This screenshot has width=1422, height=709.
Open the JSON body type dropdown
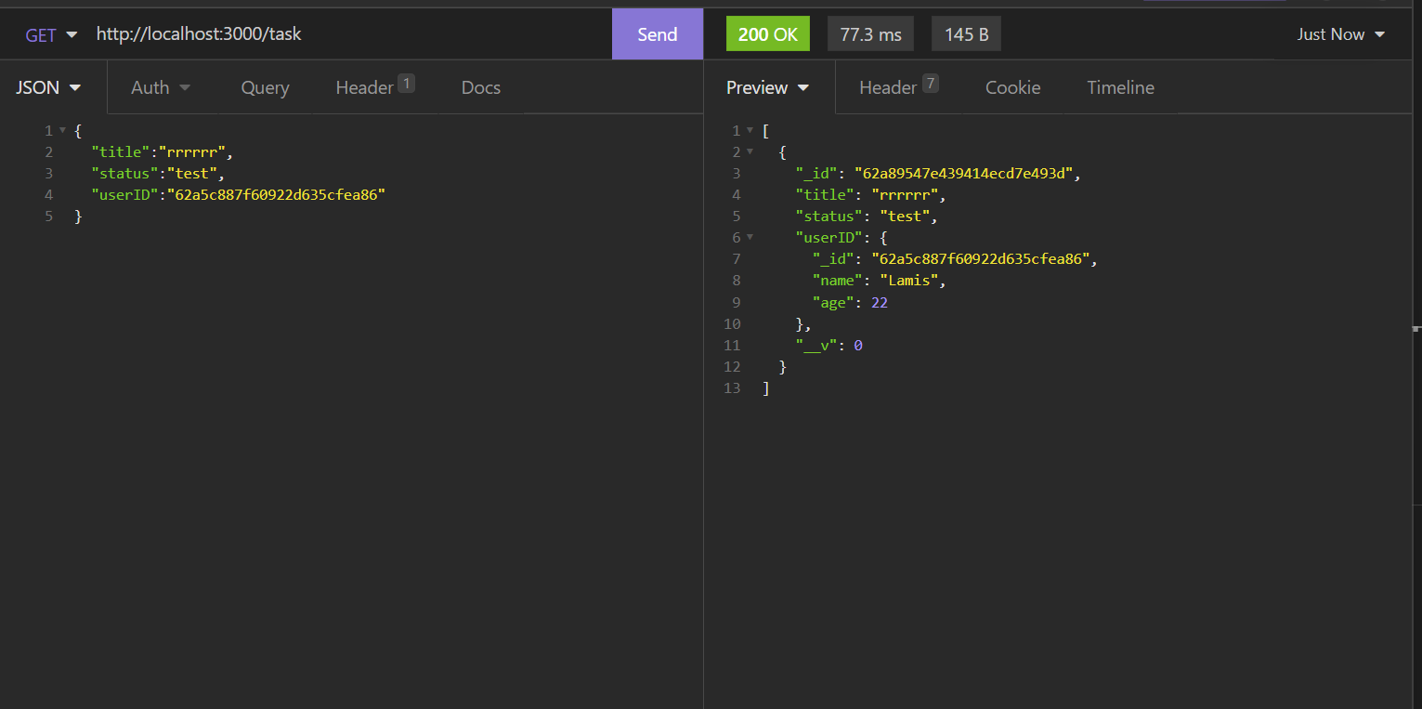point(48,87)
